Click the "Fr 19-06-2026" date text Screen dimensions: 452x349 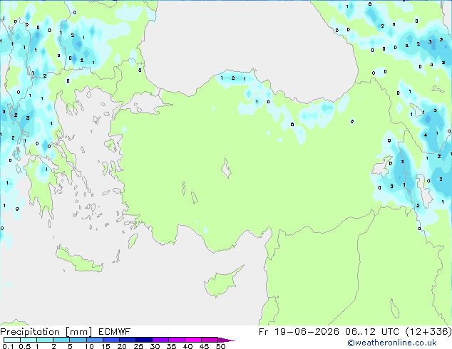click(x=299, y=332)
